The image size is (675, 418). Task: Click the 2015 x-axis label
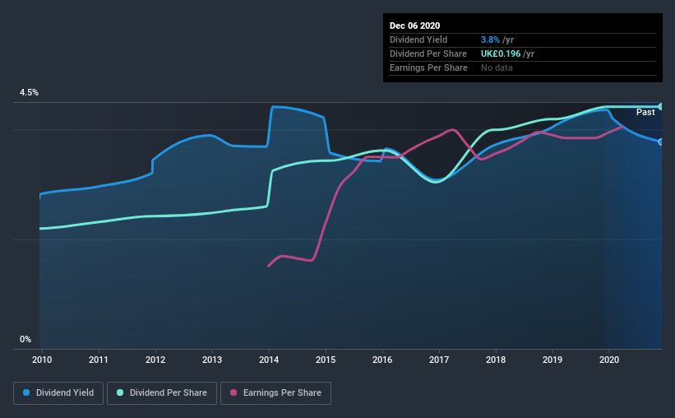326,360
